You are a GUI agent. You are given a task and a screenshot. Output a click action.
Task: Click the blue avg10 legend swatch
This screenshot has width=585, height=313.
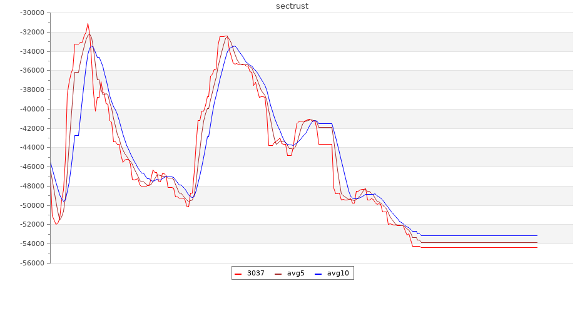318,274
